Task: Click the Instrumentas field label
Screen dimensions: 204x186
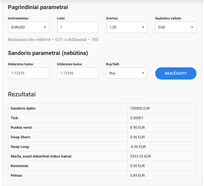Action: (18, 18)
